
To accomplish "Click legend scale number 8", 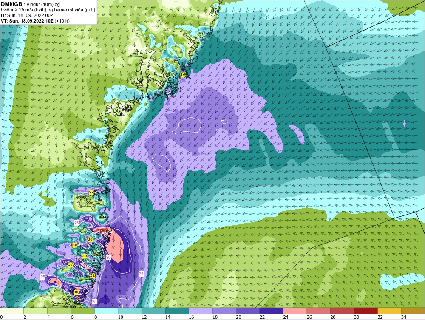I will (x=95, y=317).
